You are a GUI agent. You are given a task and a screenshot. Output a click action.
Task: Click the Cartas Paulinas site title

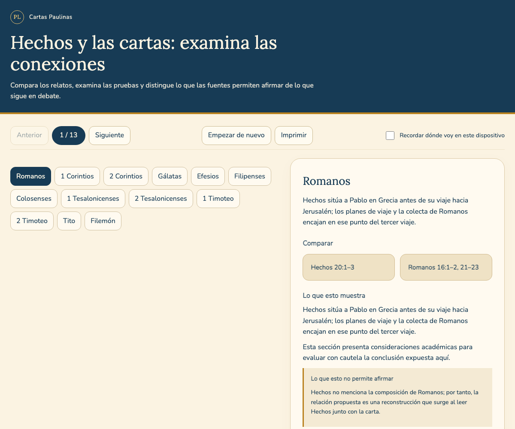coord(51,17)
